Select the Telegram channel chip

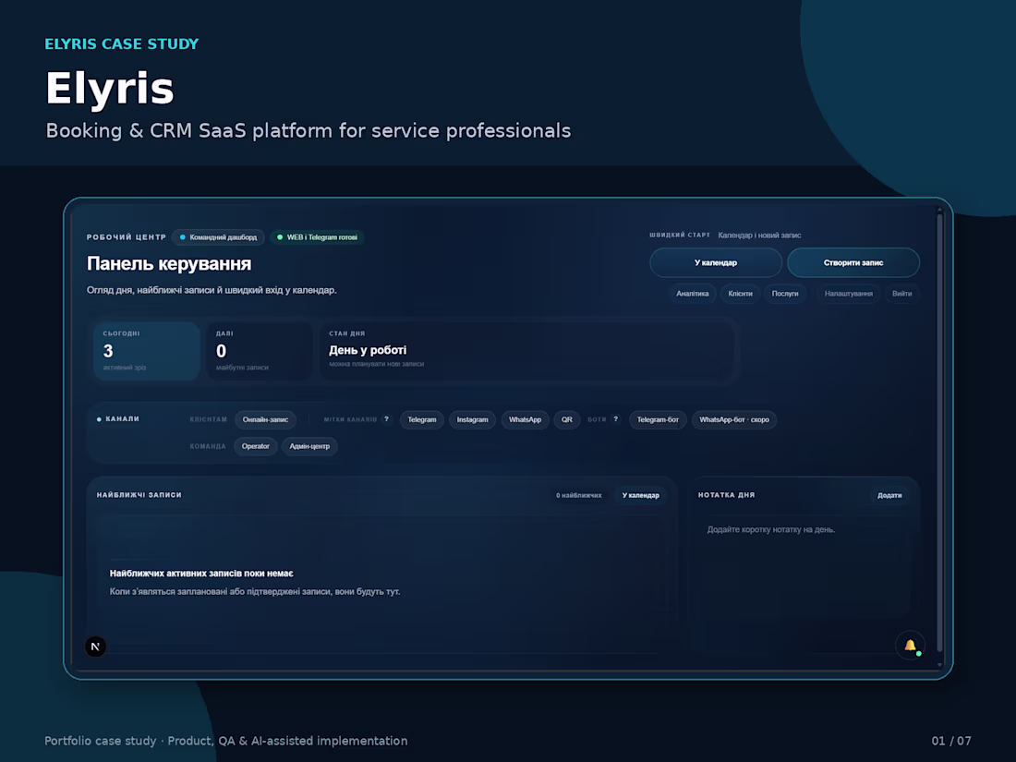[x=422, y=420]
